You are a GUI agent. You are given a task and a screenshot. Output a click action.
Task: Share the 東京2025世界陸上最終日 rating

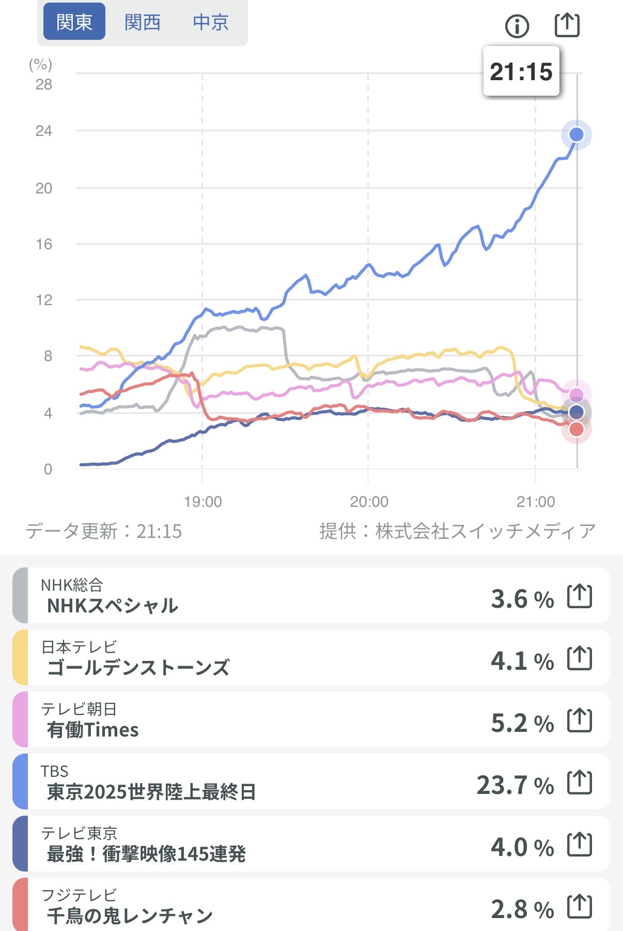tap(580, 783)
